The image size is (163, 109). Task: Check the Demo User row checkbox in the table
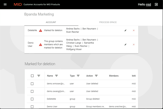(32, 107)
